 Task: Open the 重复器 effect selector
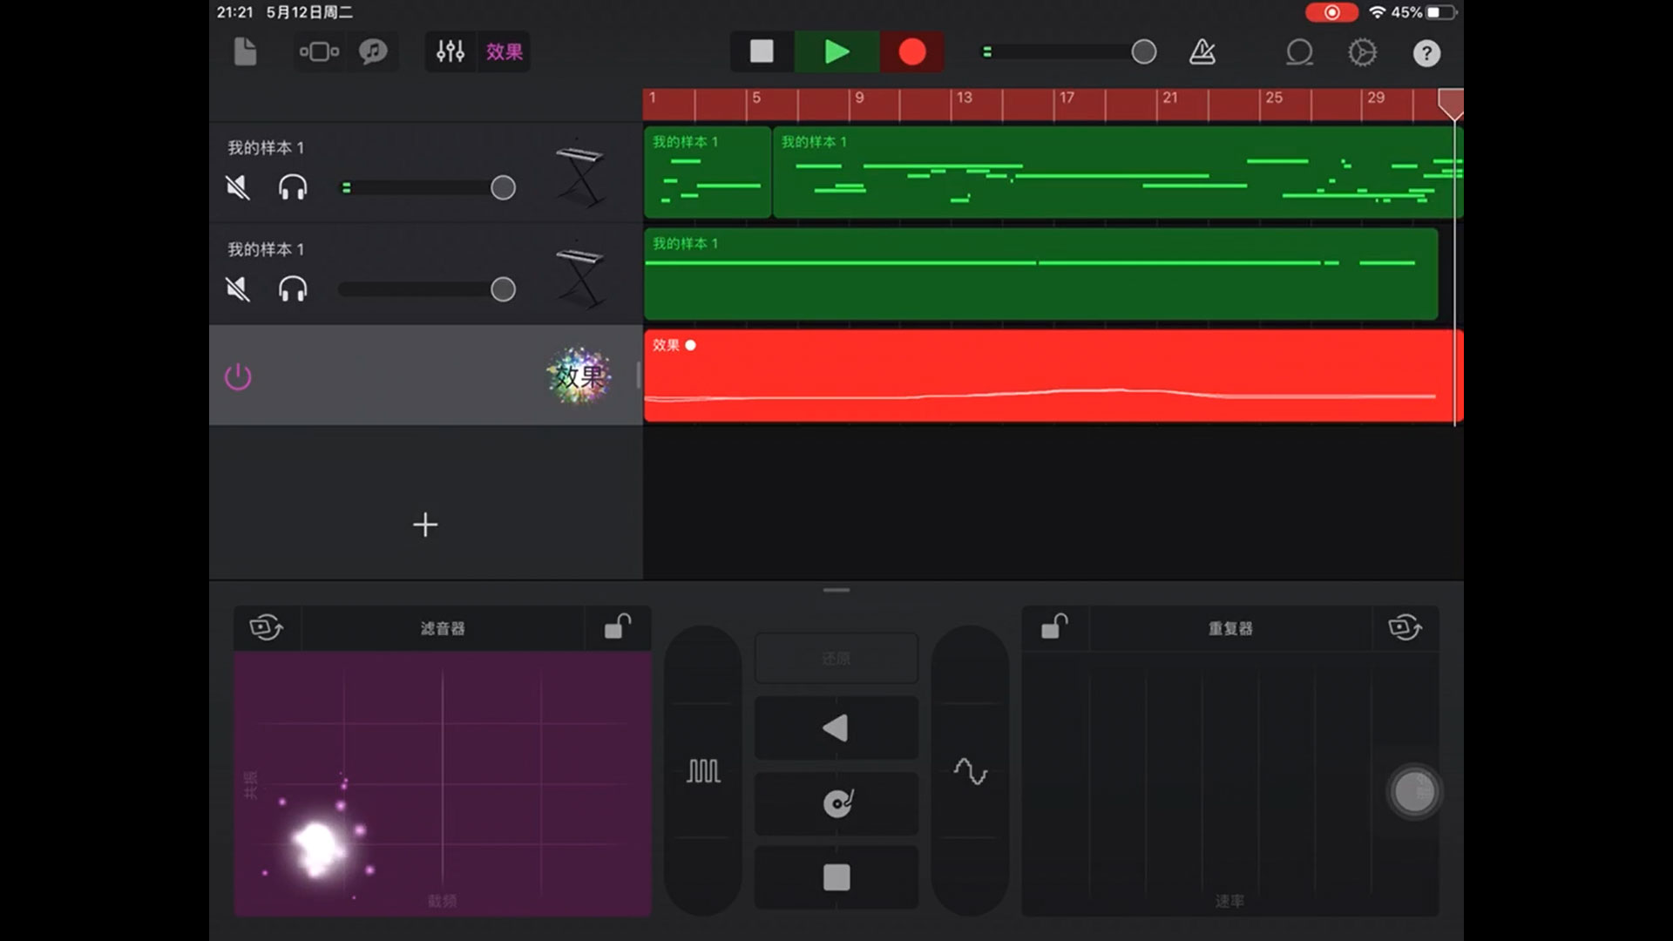tap(1230, 628)
